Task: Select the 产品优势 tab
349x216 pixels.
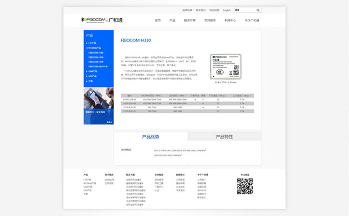Action: (151, 136)
